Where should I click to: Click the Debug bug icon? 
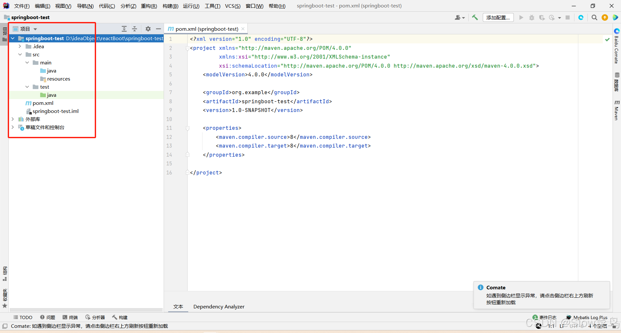pyautogui.click(x=531, y=17)
